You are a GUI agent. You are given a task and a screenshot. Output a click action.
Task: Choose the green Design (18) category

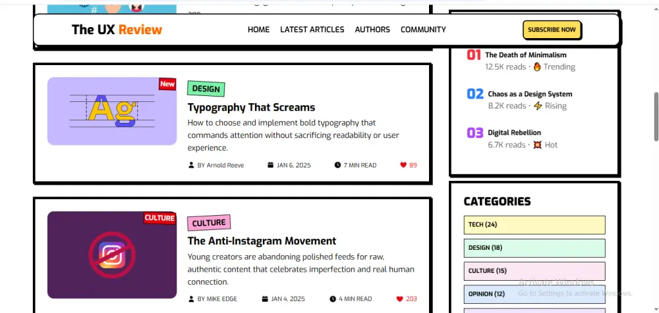534,248
